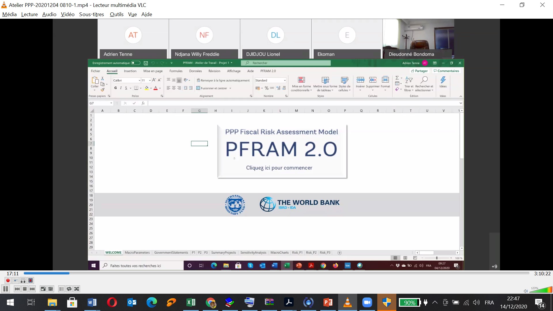Click the Coller paste icon
553x311 pixels.
pos(95,80)
